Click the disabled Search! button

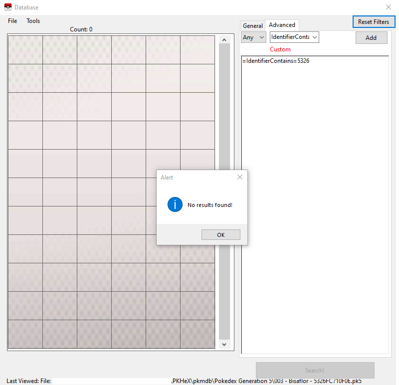point(315,370)
